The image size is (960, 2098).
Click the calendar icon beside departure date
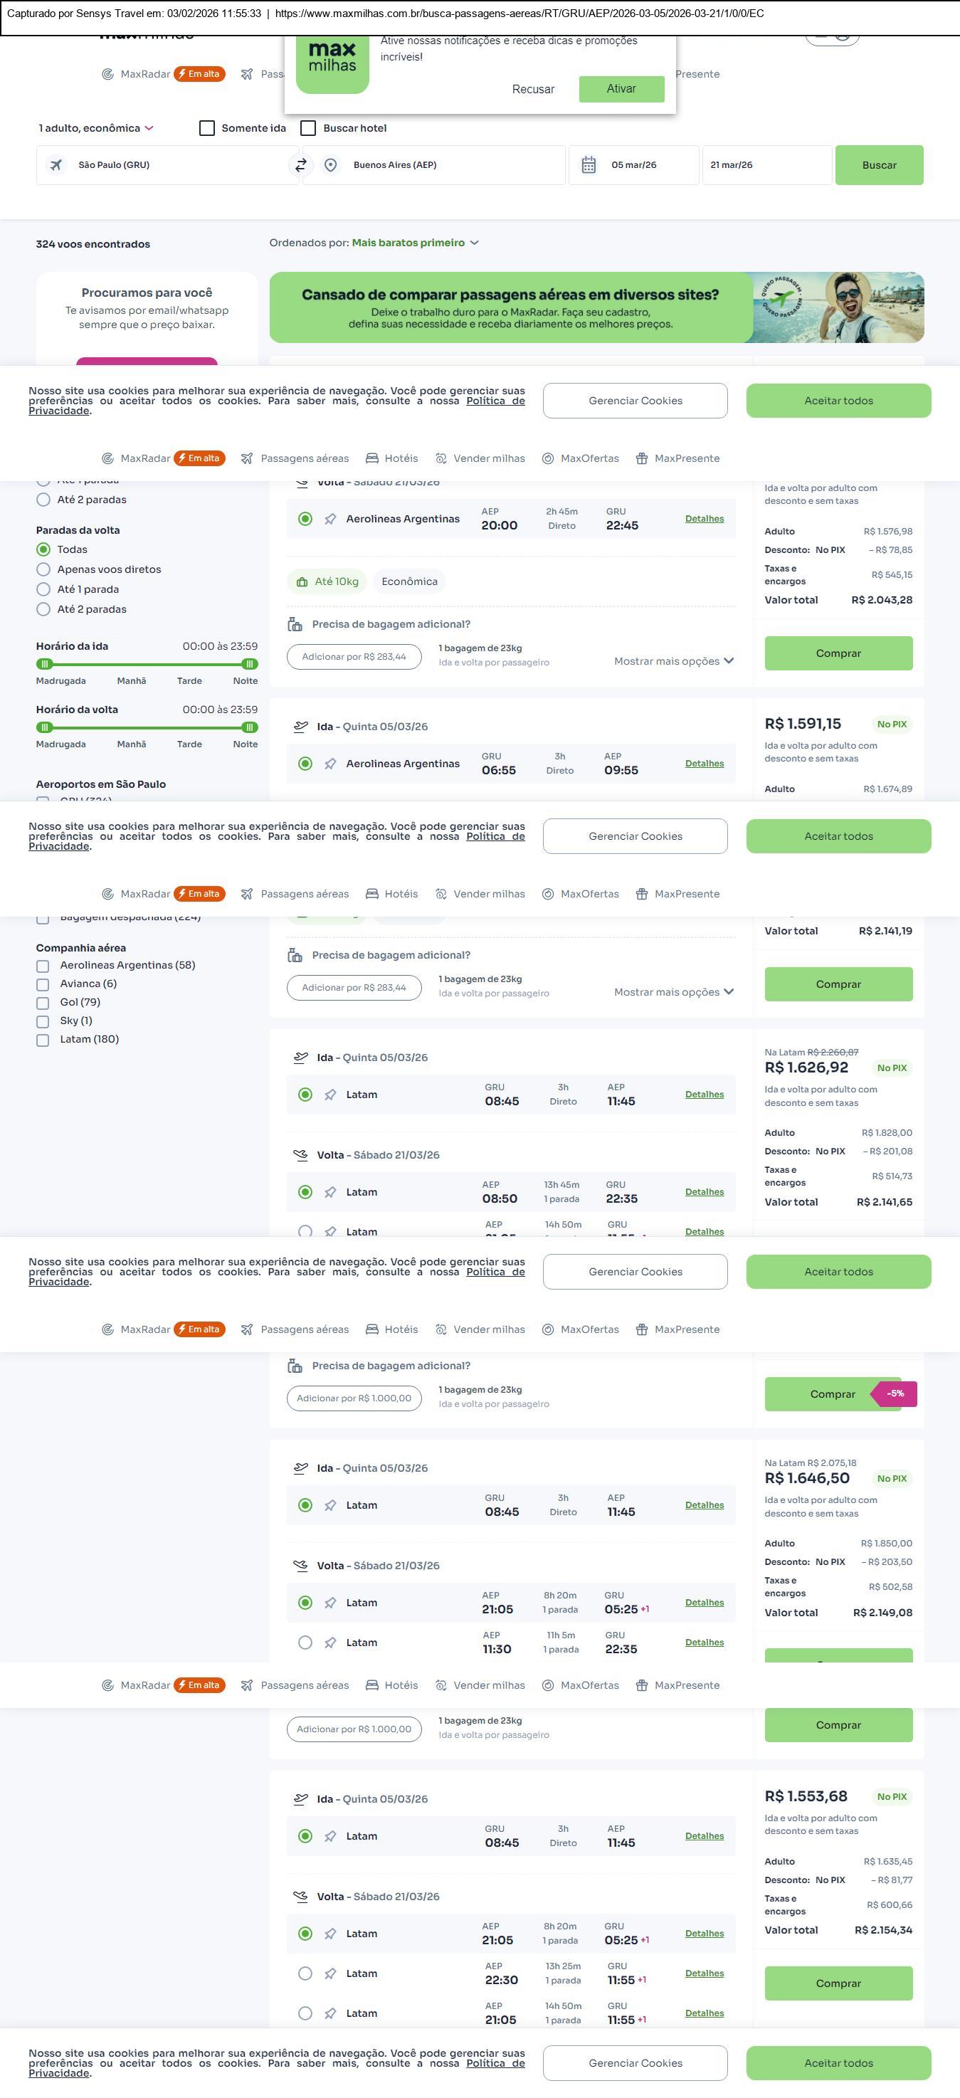coord(589,165)
